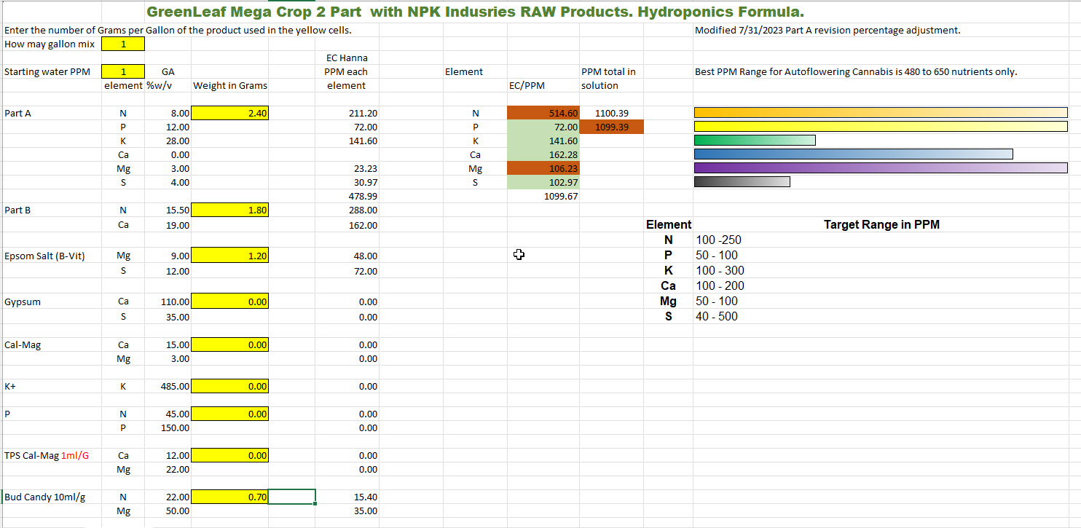Click the green K data bar
This screenshot has width=1081, height=528.
click(755, 140)
